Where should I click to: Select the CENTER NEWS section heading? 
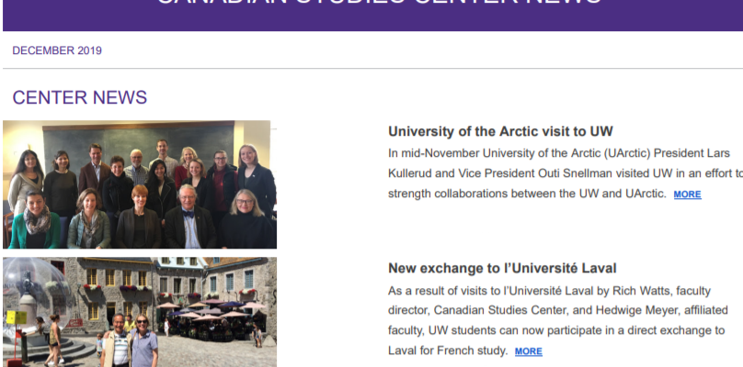click(80, 97)
